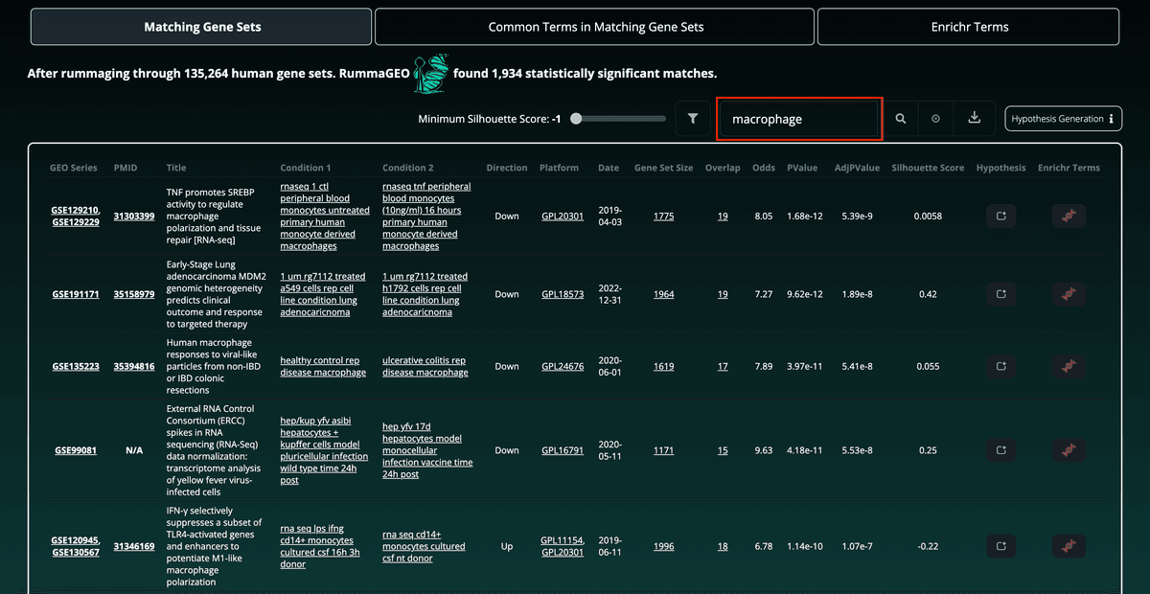Open PMID link 31303399
Screen dimensions: 1150x594
pos(134,216)
